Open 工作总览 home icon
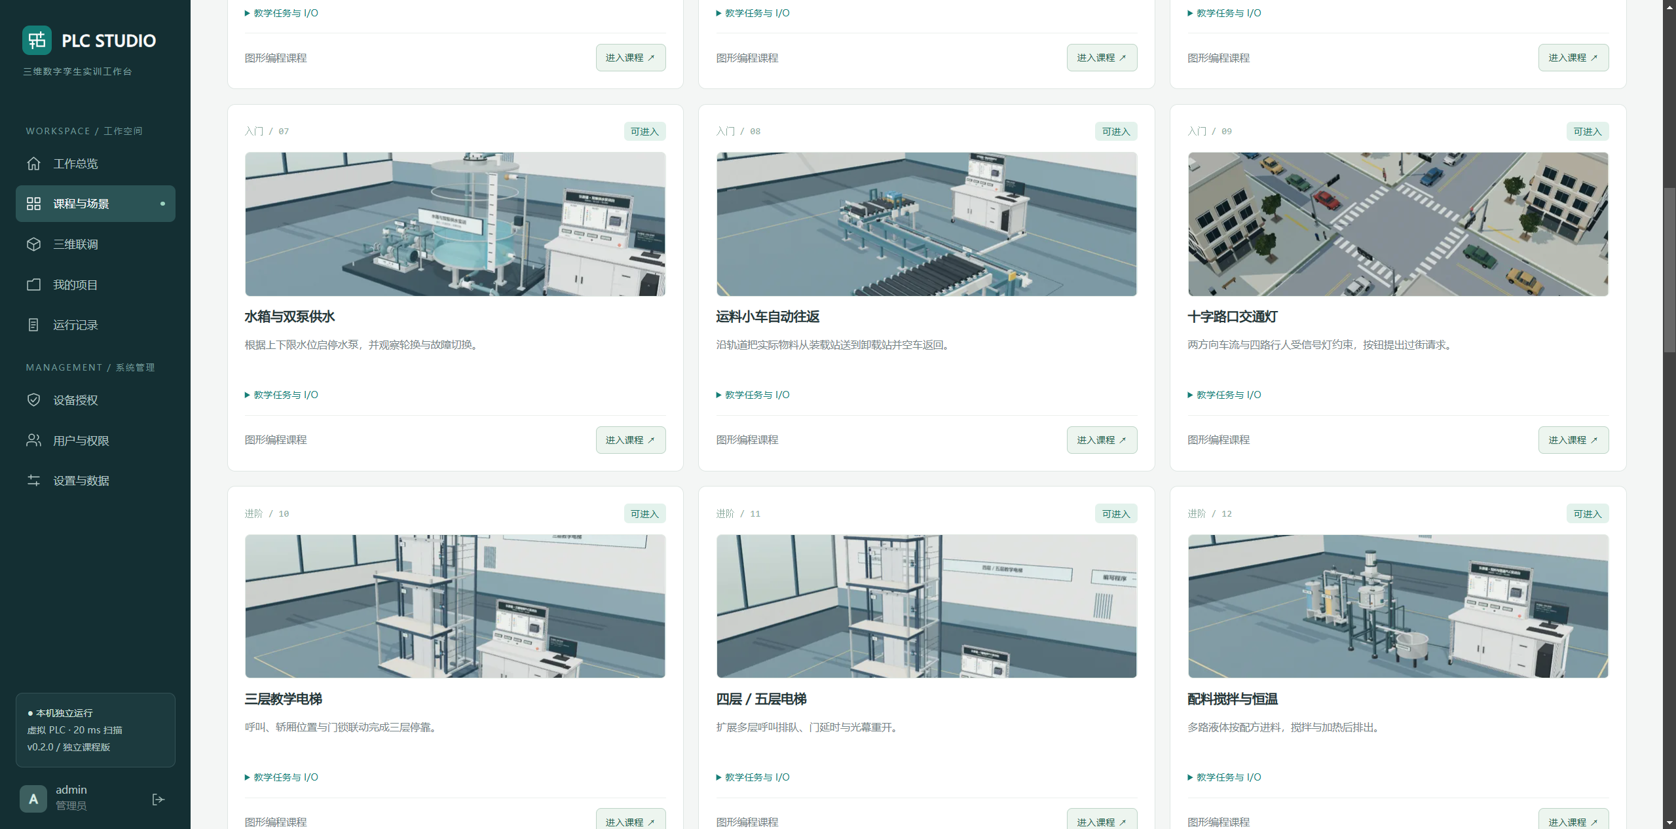 (x=34, y=164)
